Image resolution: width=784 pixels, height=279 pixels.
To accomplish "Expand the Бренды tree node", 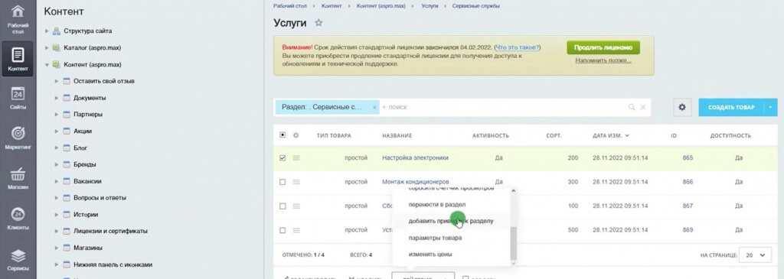I will 57,164.
